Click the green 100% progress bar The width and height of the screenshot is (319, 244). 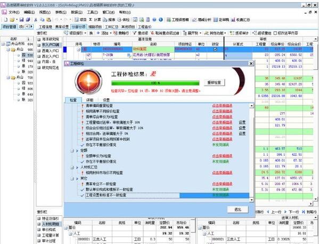point(156,83)
